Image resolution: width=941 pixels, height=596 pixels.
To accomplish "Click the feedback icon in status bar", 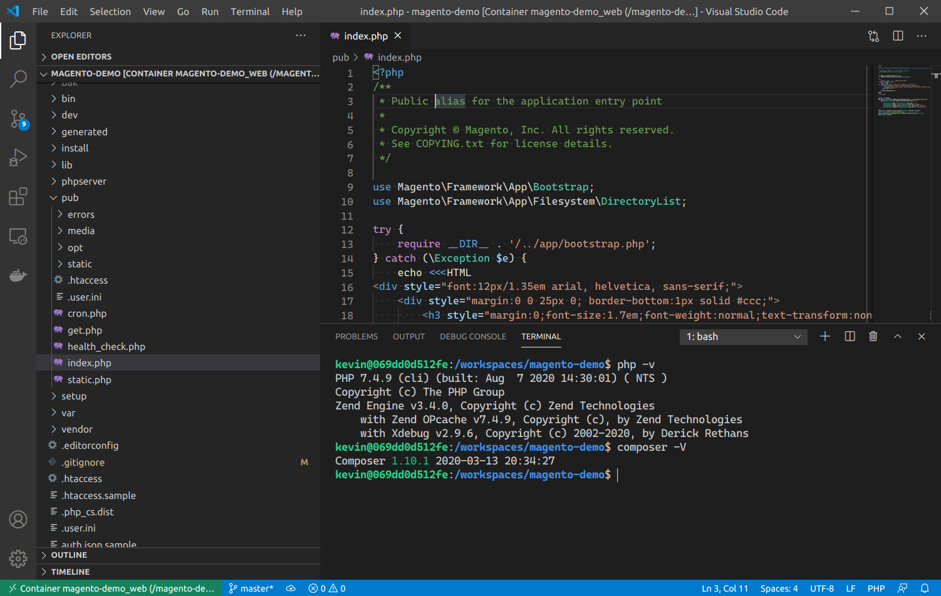I will [902, 588].
